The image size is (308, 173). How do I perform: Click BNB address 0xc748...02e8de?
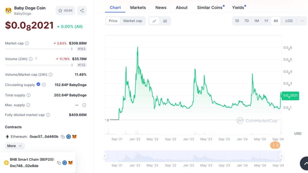(x=24, y=166)
